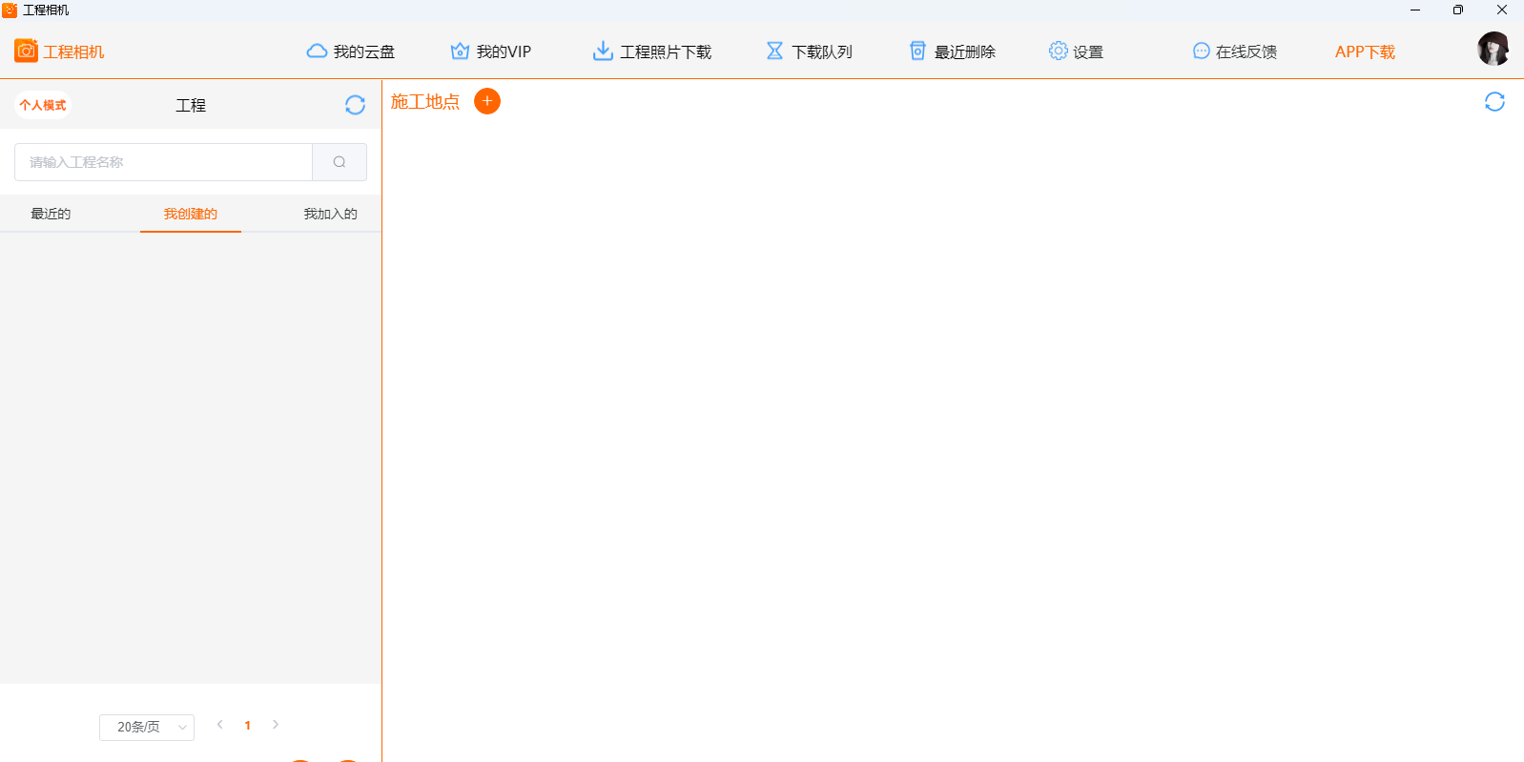Click the 请输入工程名称 search field
The height and width of the screenshot is (762, 1524).
tap(163, 162)
